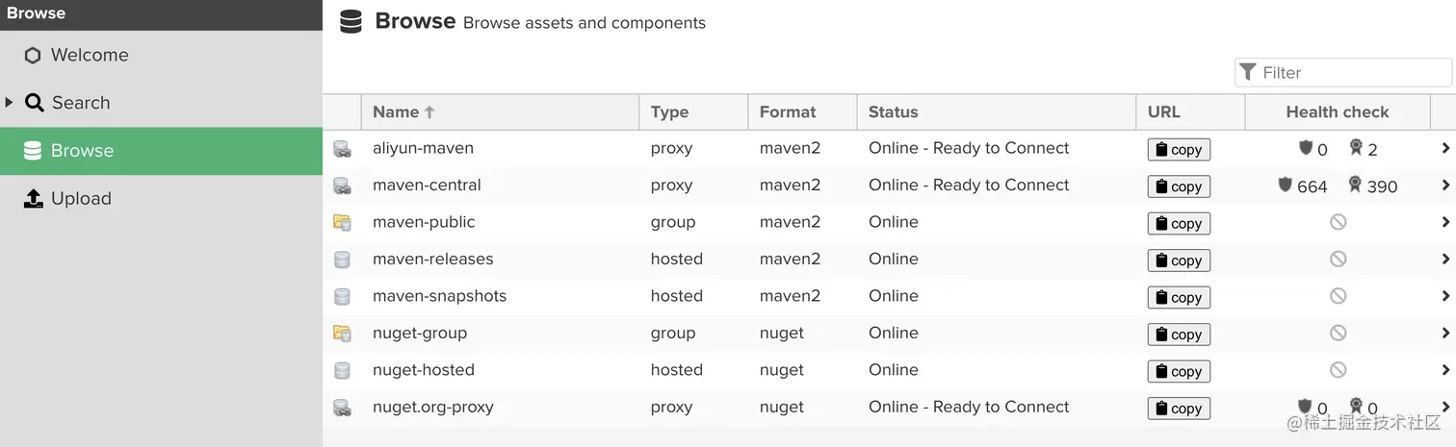Click the maven-central proxy repository icon

342,186
